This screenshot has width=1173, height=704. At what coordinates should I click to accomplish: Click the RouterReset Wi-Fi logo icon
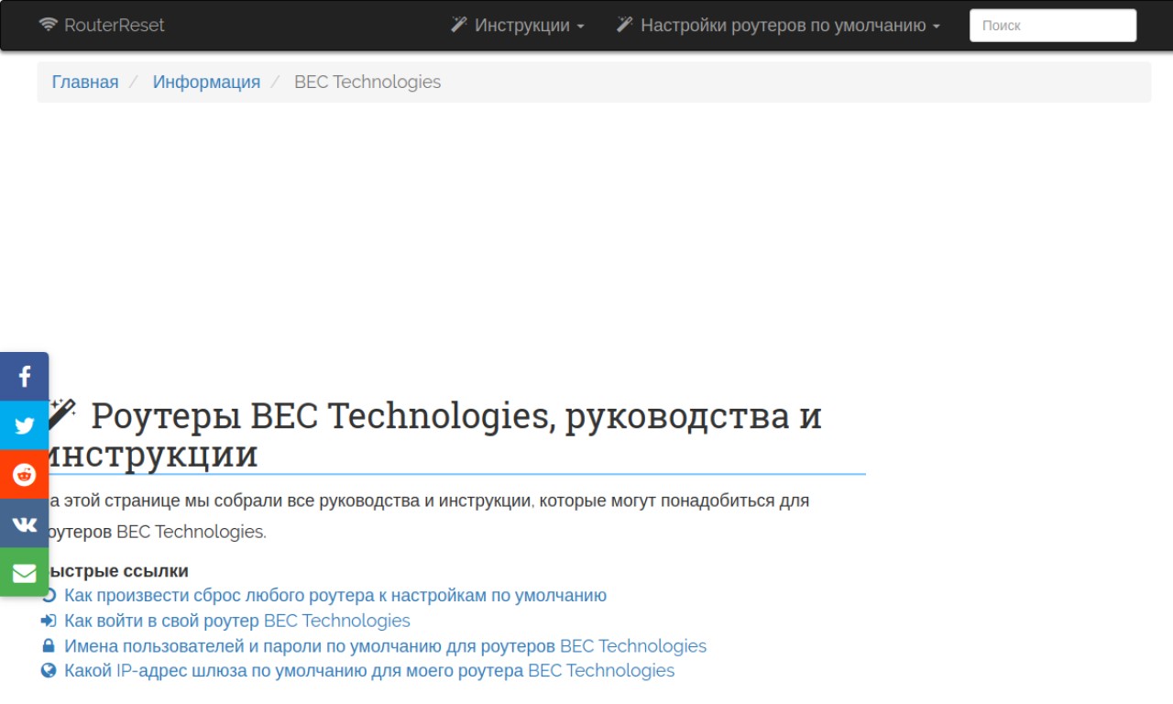point(49,25)
